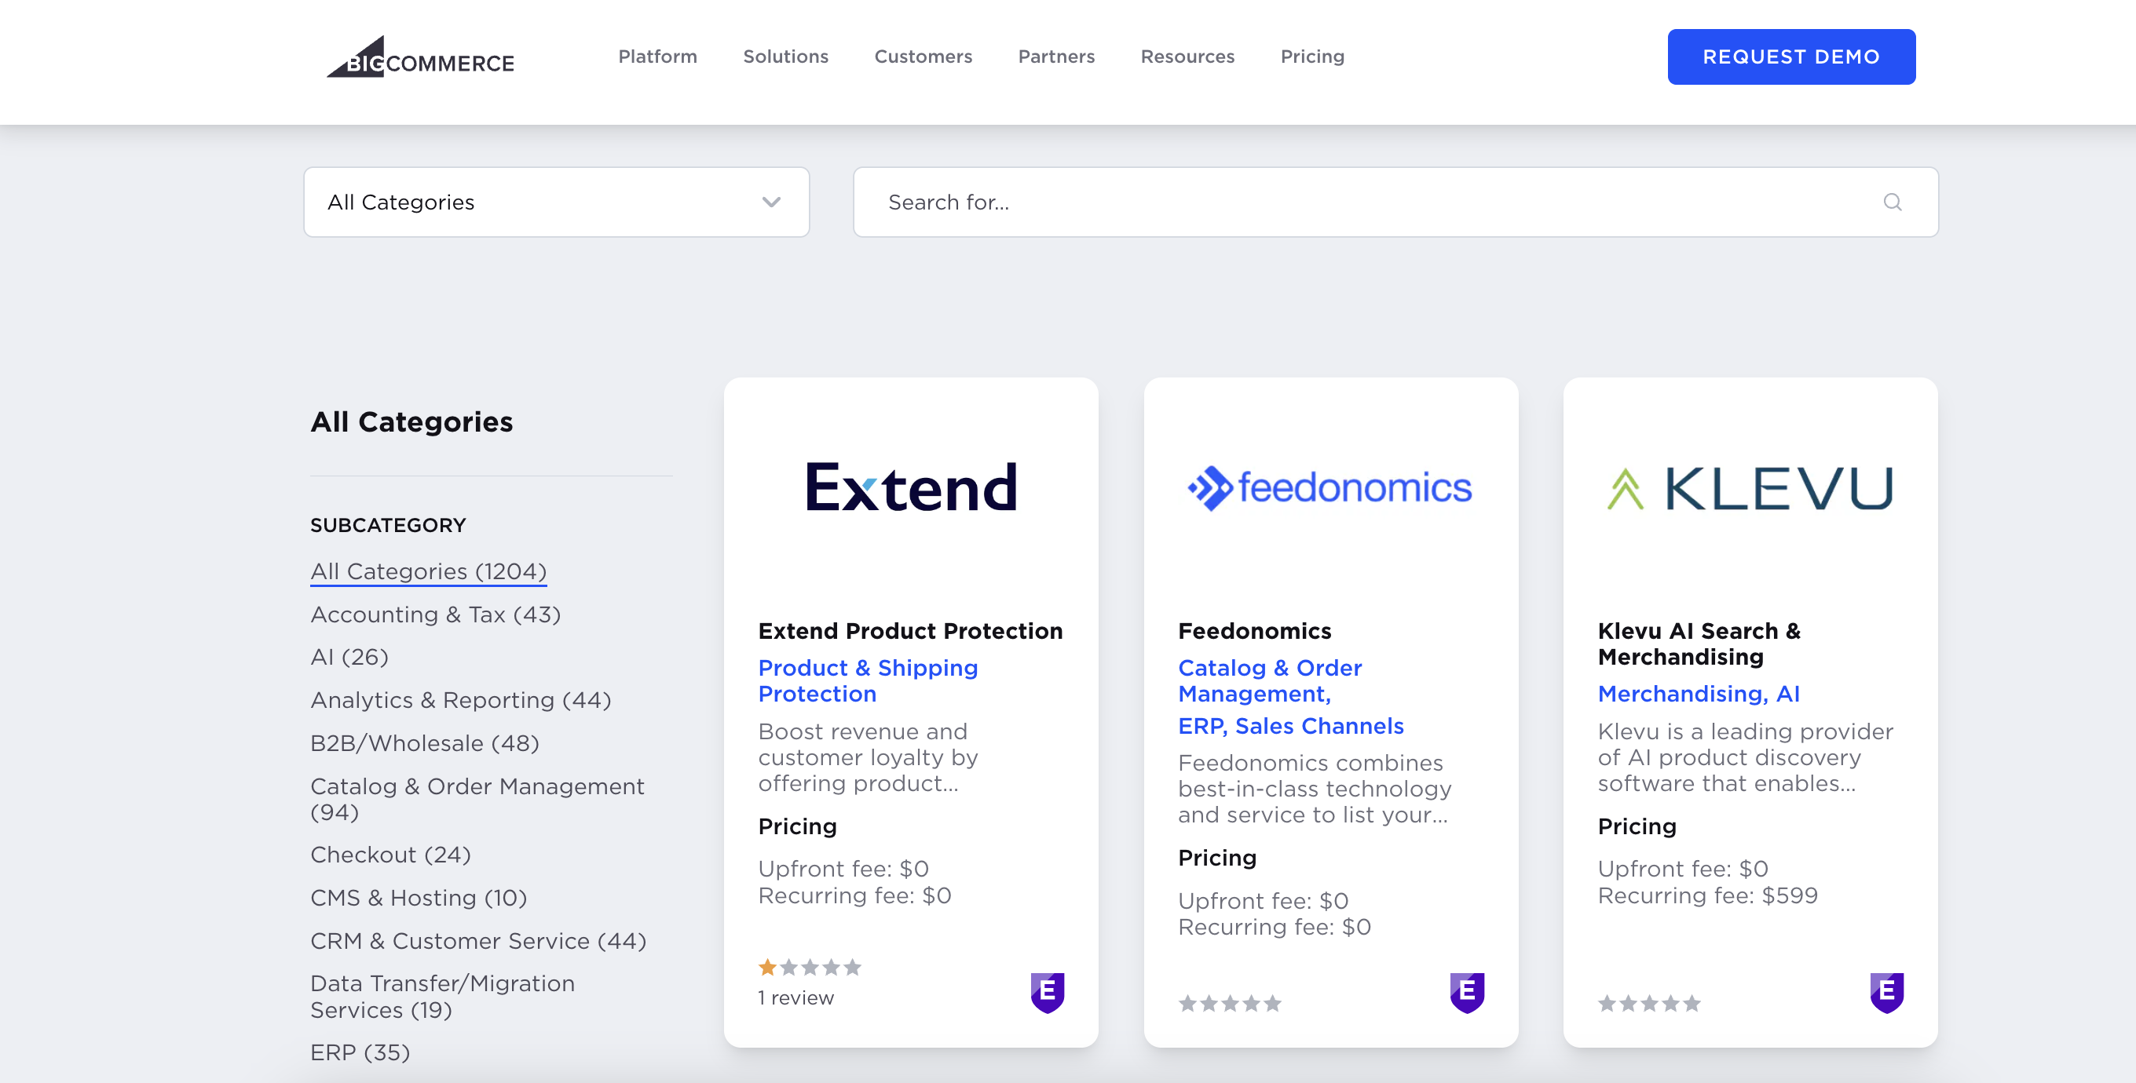Focus the Search for... field
Image resolution: width=2136 pixels, height=1083 pixels.
(1395, 202)
